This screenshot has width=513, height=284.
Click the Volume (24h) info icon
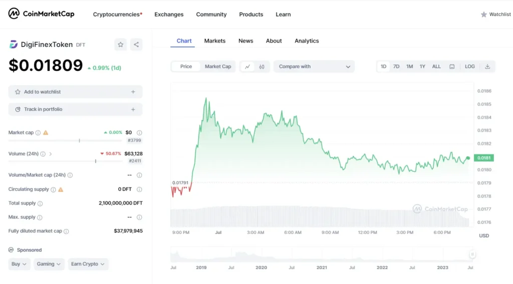pos(43,154)
